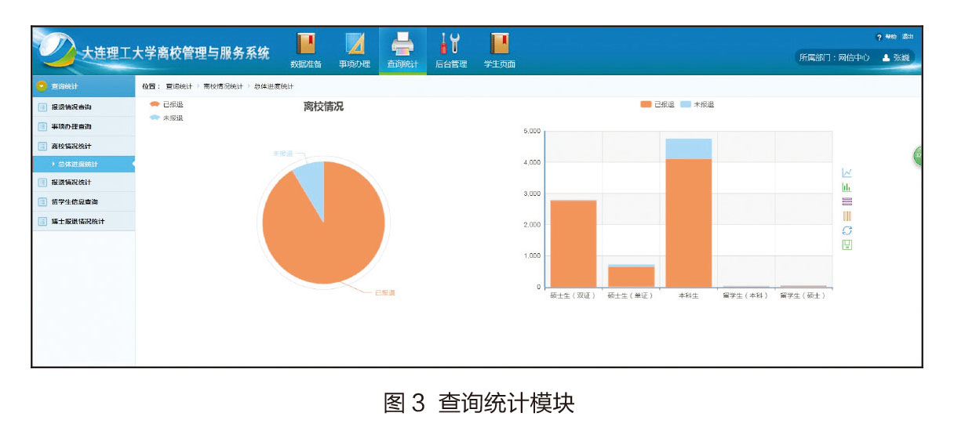The width and height of the screenshot is (965, 431).
Task: Open the 数据准备 book icon
Action: click(305, 44)
